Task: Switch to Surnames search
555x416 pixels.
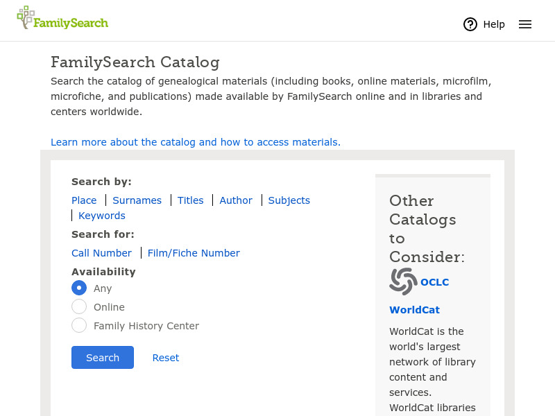Action: tap(137, 200)
